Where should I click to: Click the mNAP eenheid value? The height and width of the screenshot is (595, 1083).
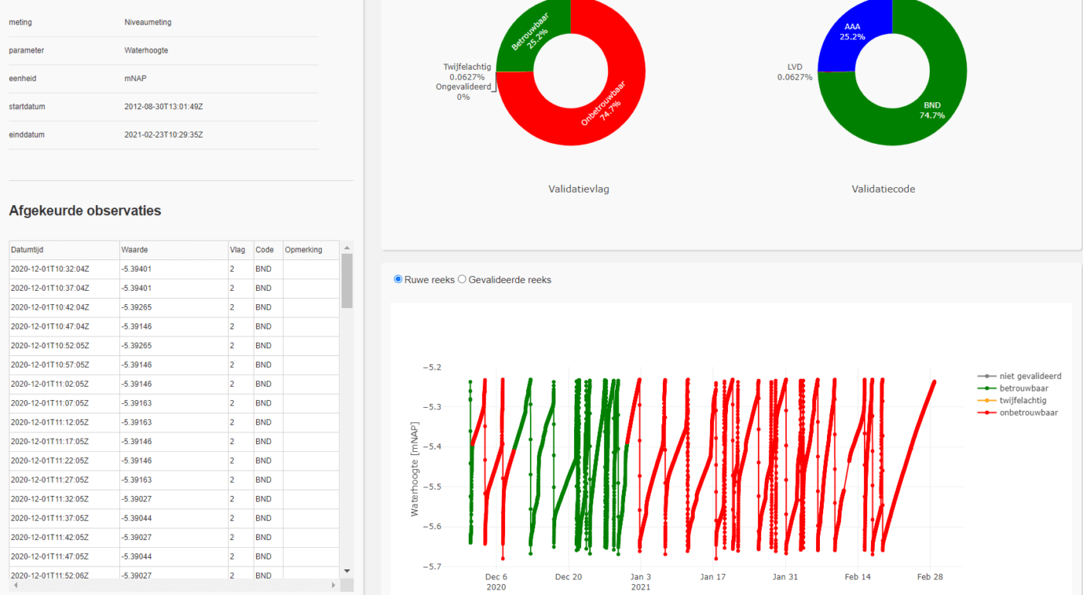click(x=135, y=78)
